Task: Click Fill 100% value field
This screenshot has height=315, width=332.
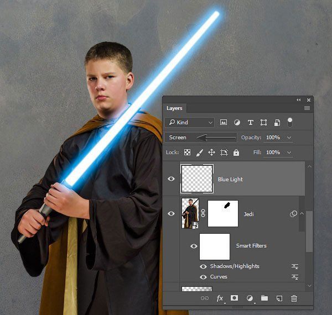Action: [273, 152]
